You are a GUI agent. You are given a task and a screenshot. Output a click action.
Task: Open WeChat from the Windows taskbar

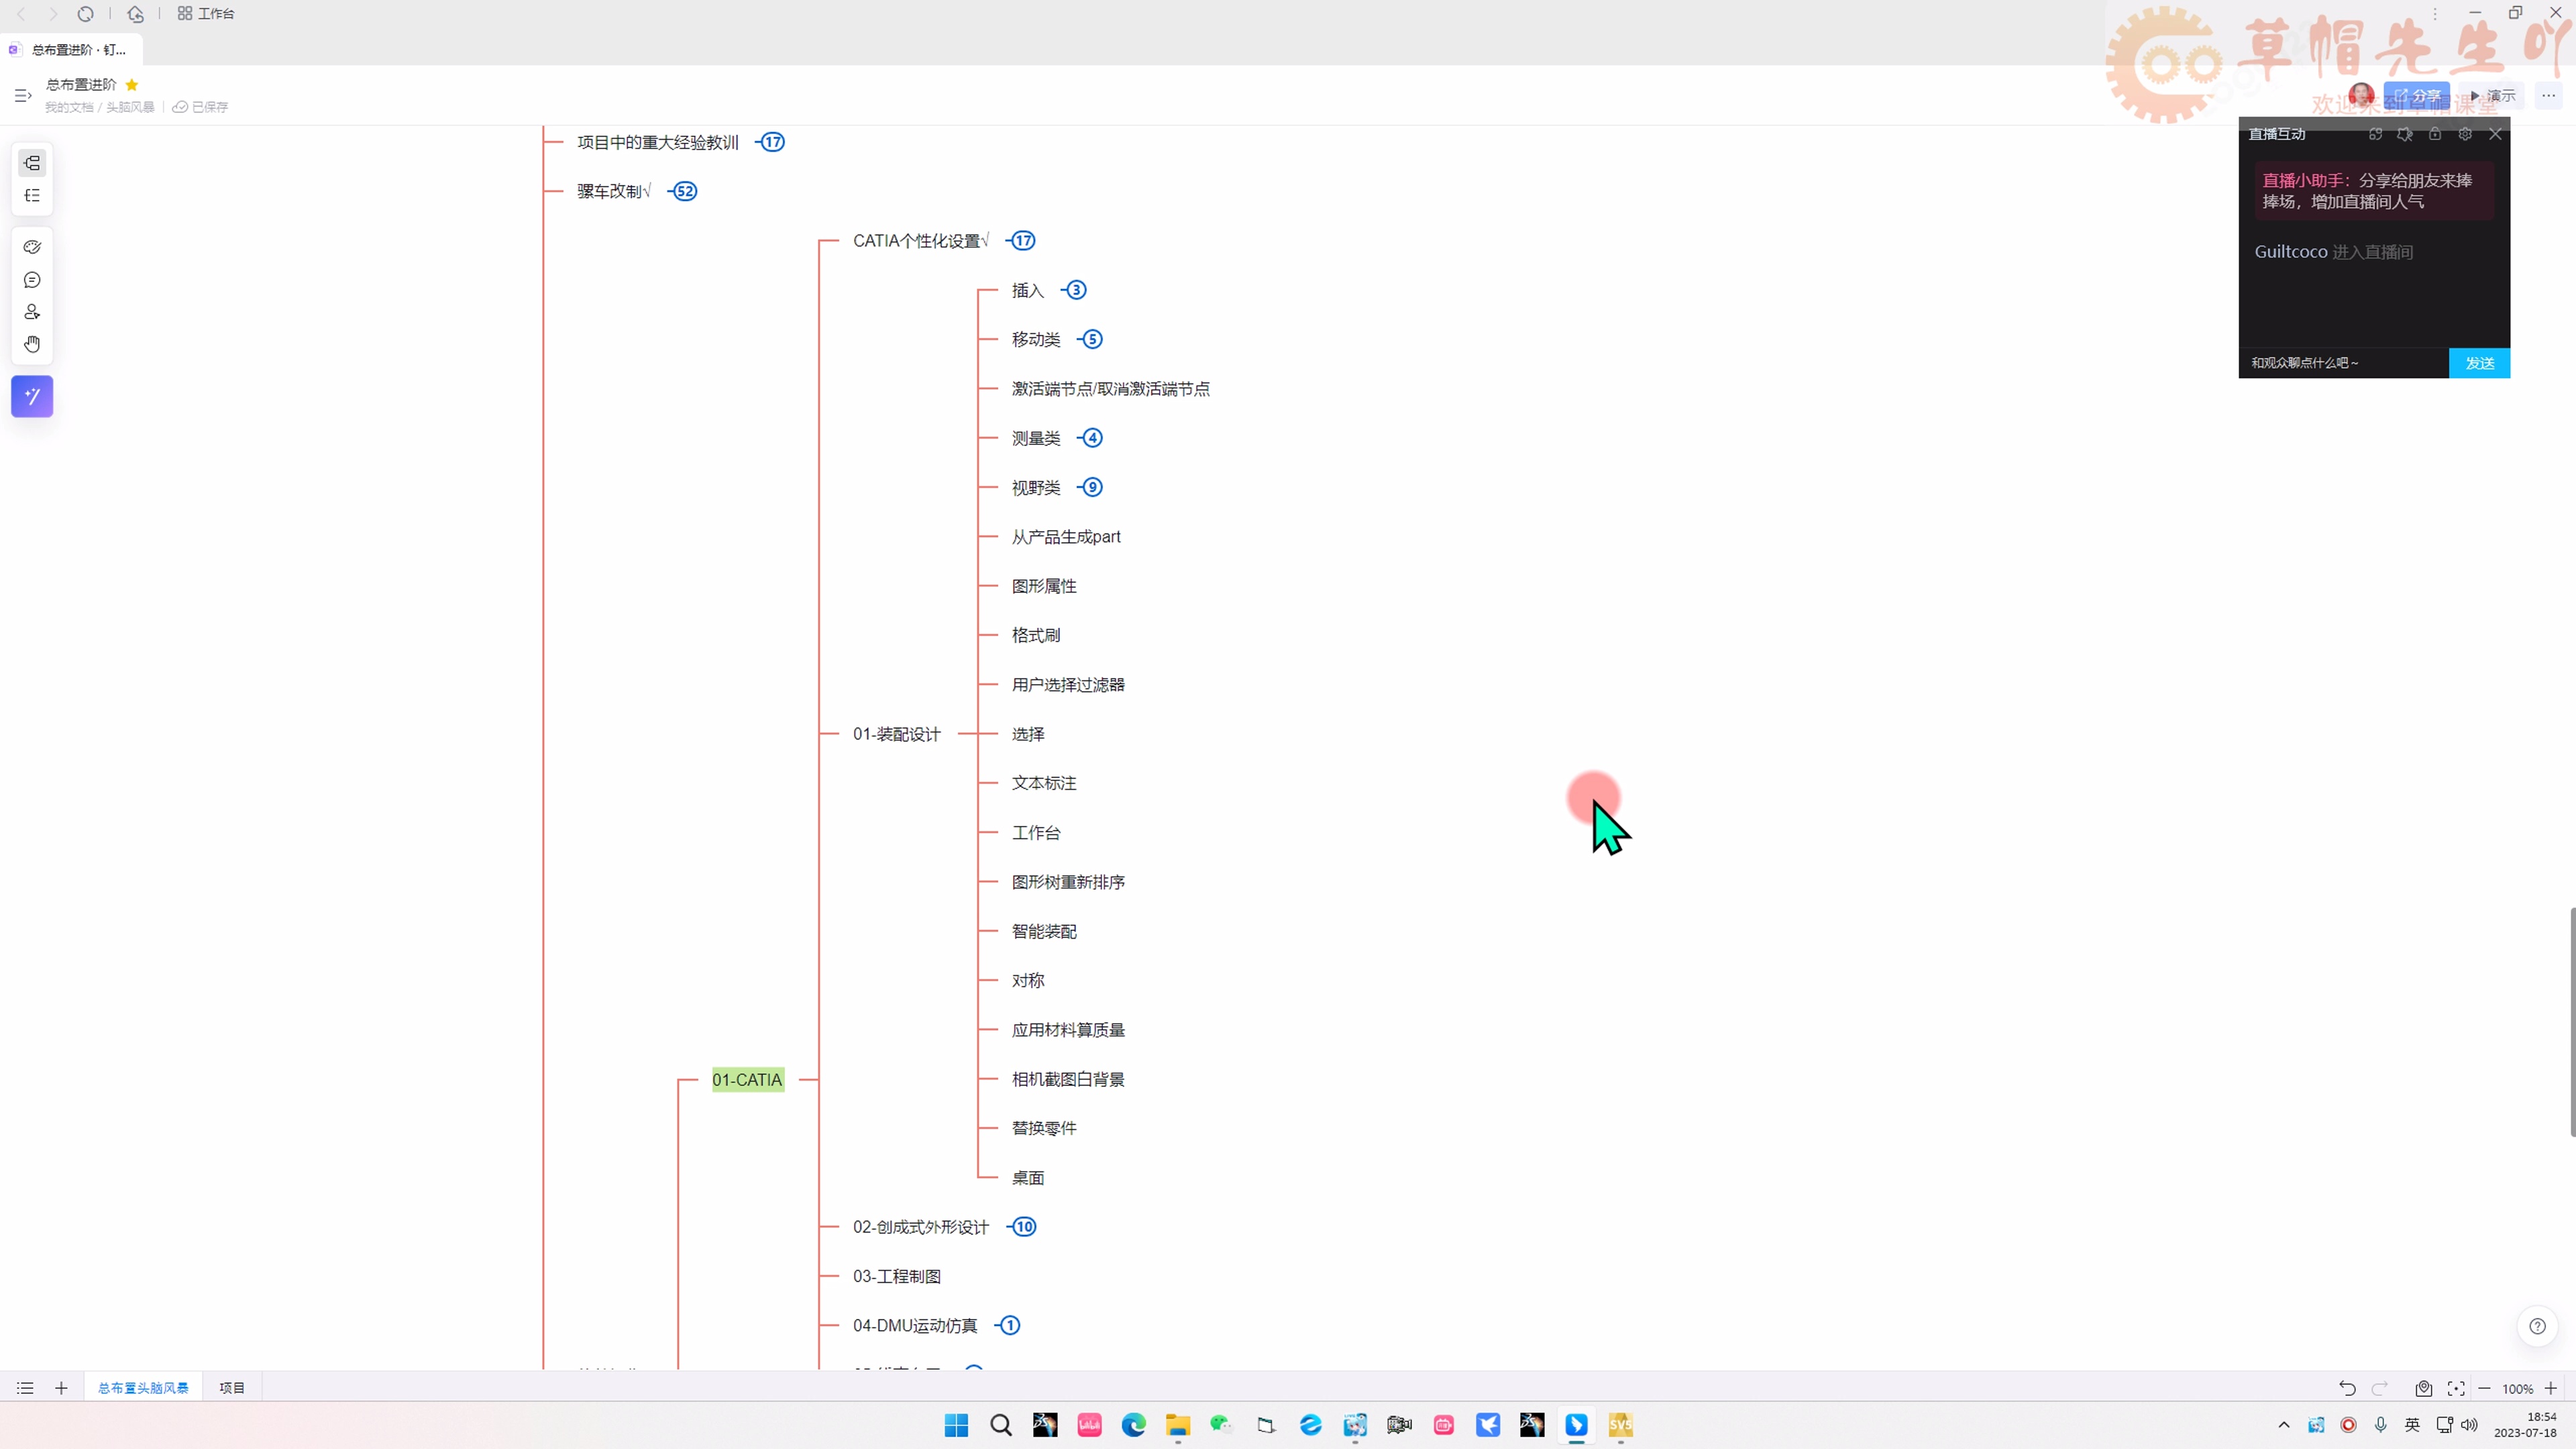[x=1221, y=1425]
